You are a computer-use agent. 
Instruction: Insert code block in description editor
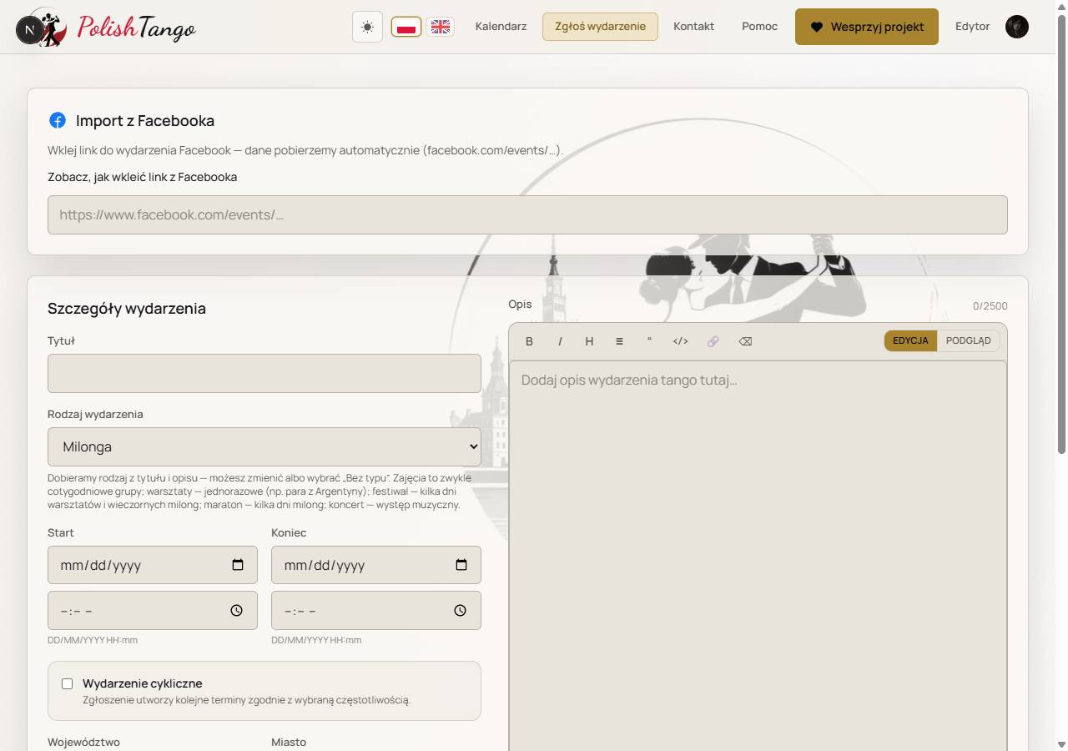pos(680,341)
